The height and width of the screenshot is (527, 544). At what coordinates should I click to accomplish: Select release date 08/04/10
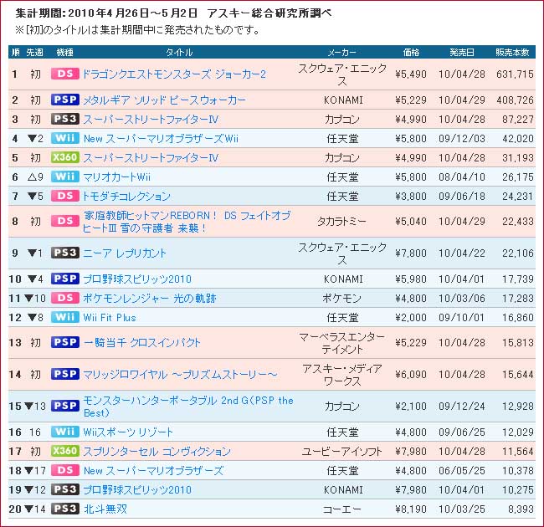(462, 177)
